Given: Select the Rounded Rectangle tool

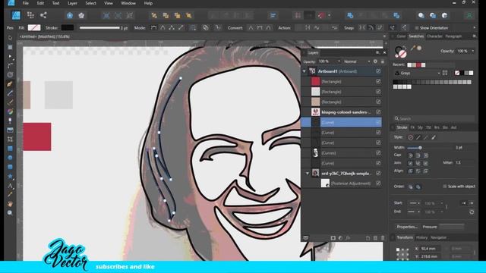Looking at the screenshot, I should [x=10, y=167].
